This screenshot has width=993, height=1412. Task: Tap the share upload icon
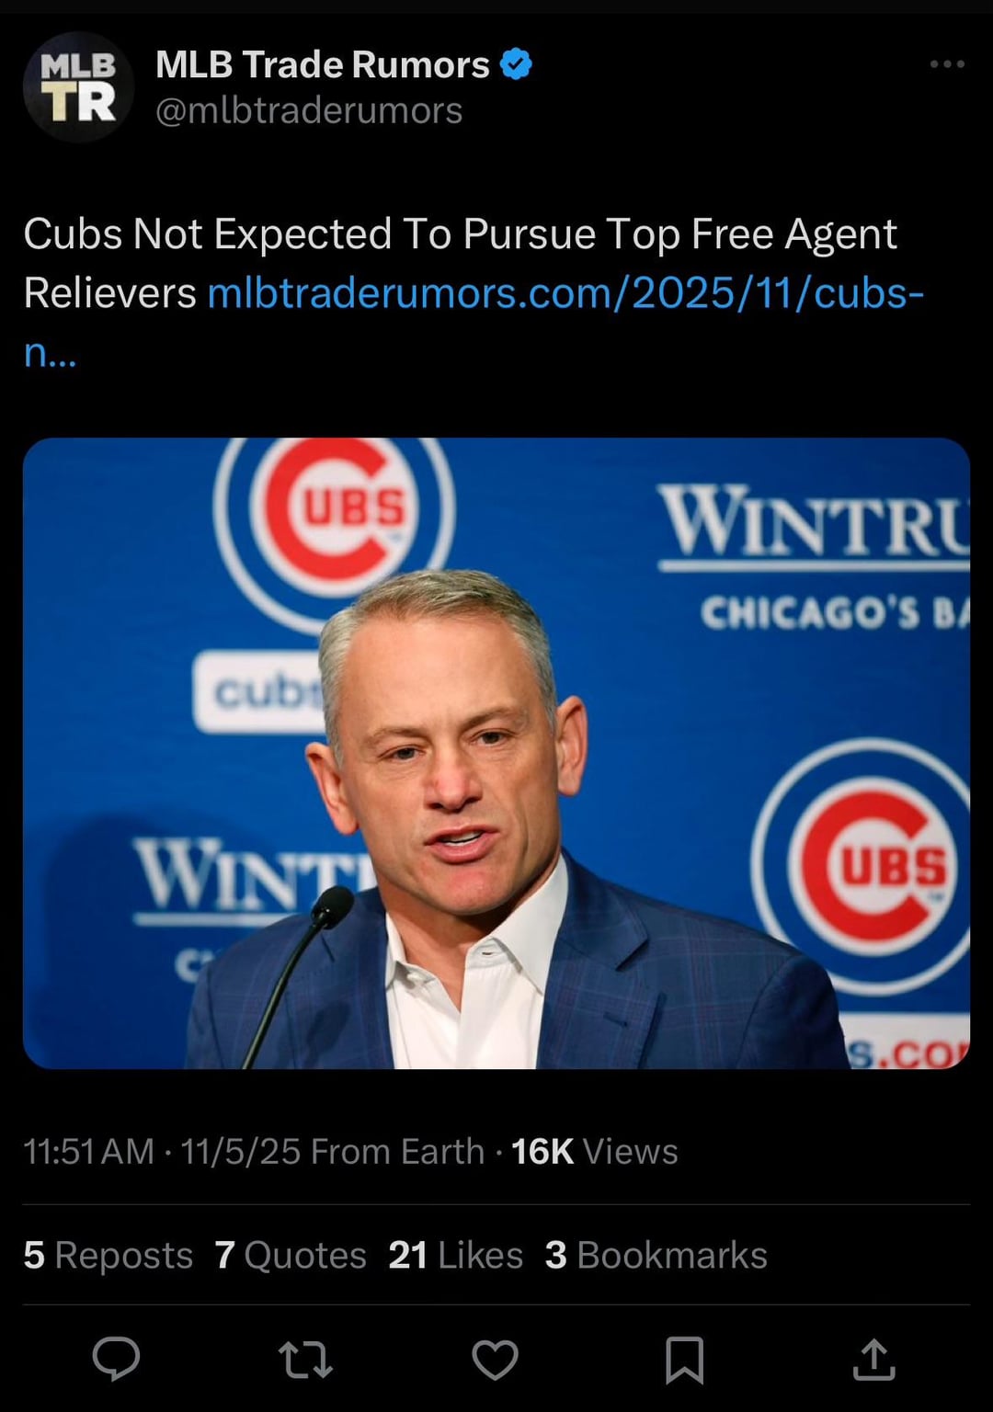click(x=873, y=1360)
